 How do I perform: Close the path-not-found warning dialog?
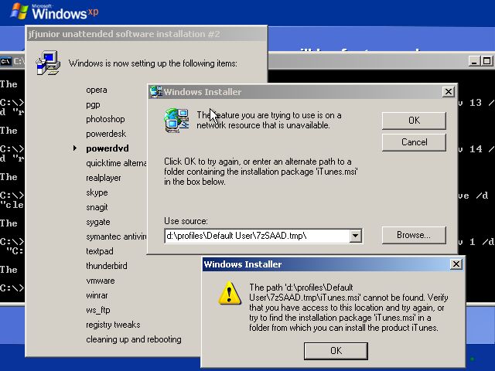coord(456,264)
